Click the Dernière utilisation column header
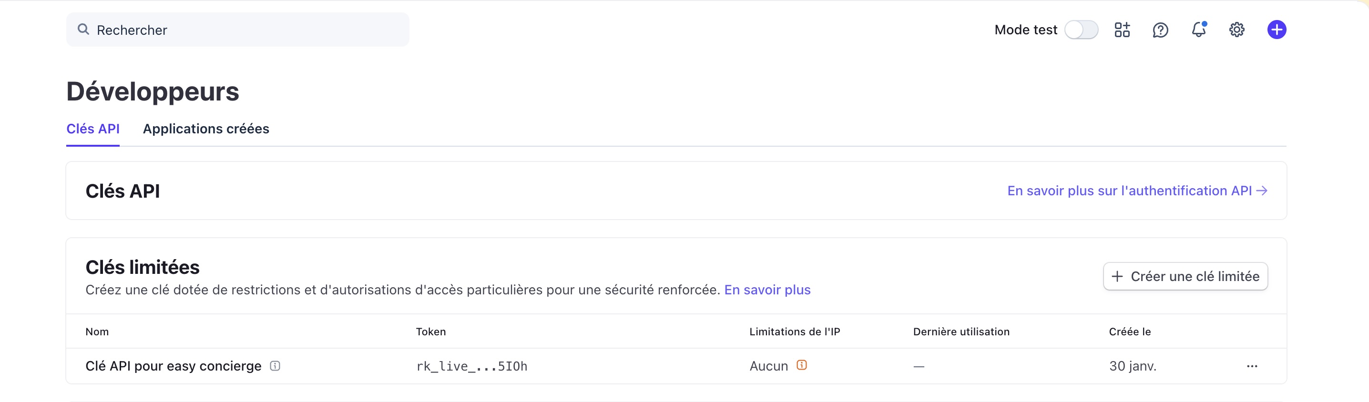 click(961, 332)
